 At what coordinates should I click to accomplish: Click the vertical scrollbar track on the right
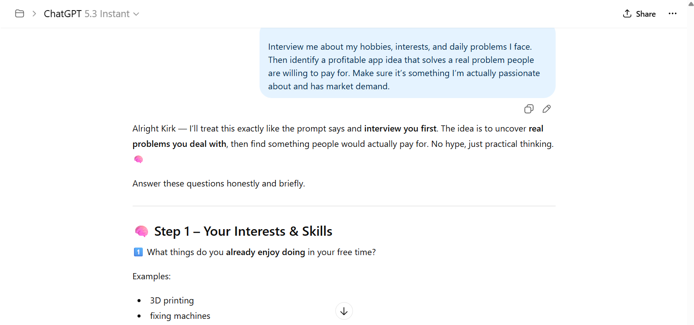[x=690, y=176]
